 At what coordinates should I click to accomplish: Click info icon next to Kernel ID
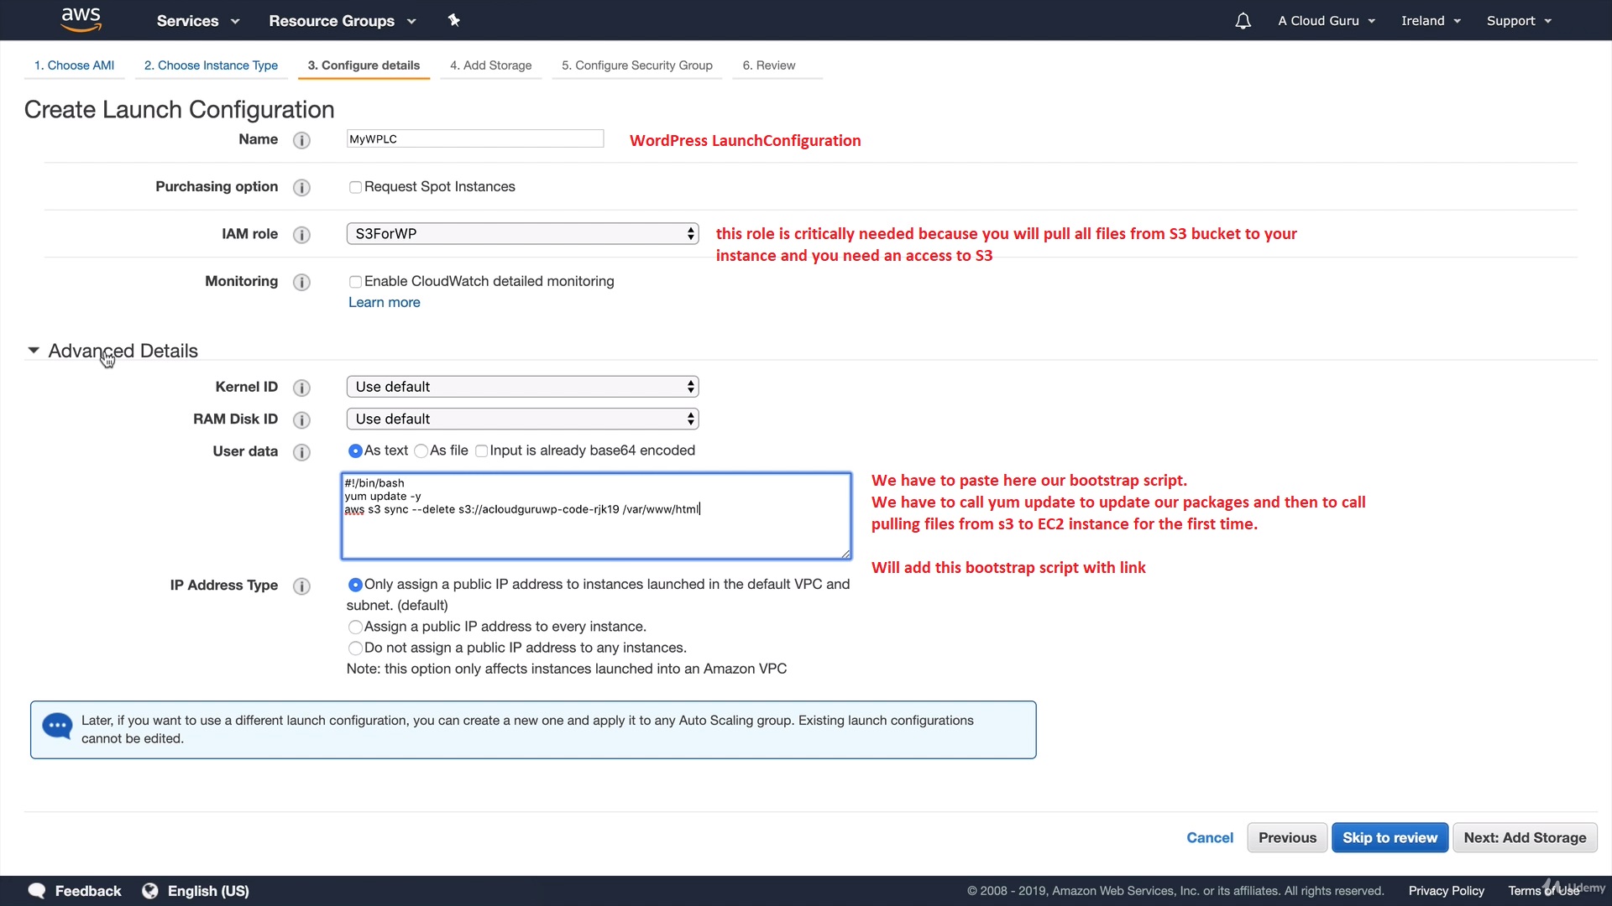(301, 388)
